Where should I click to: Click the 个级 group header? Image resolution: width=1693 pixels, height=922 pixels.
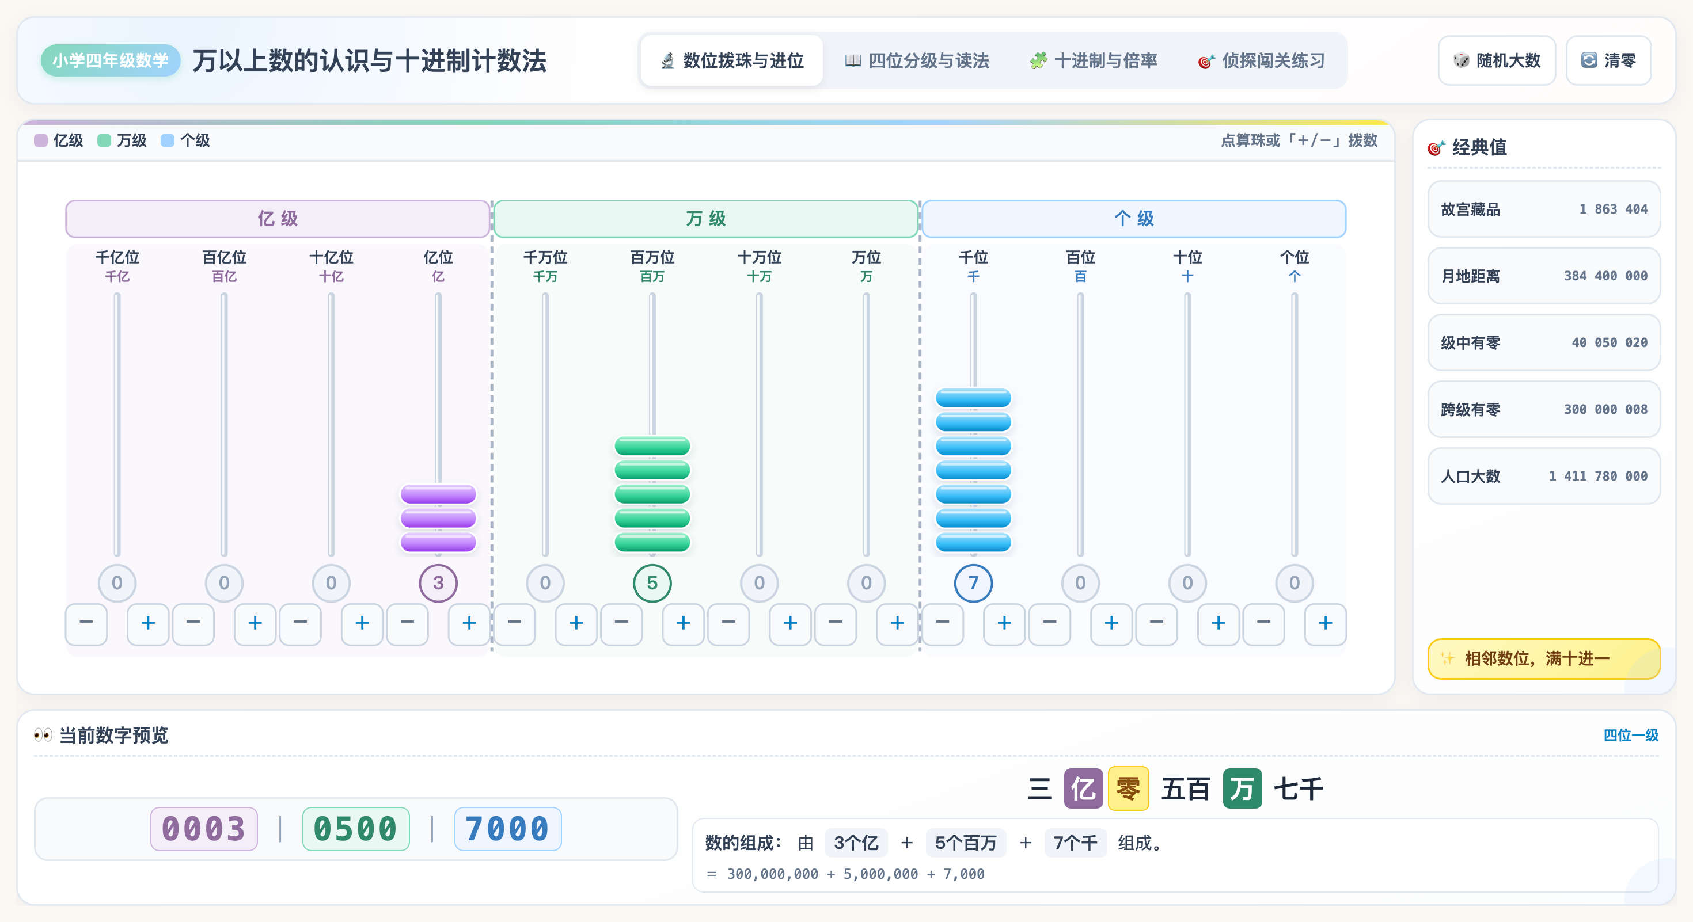pyautogui.click(x=1134, y=219)
